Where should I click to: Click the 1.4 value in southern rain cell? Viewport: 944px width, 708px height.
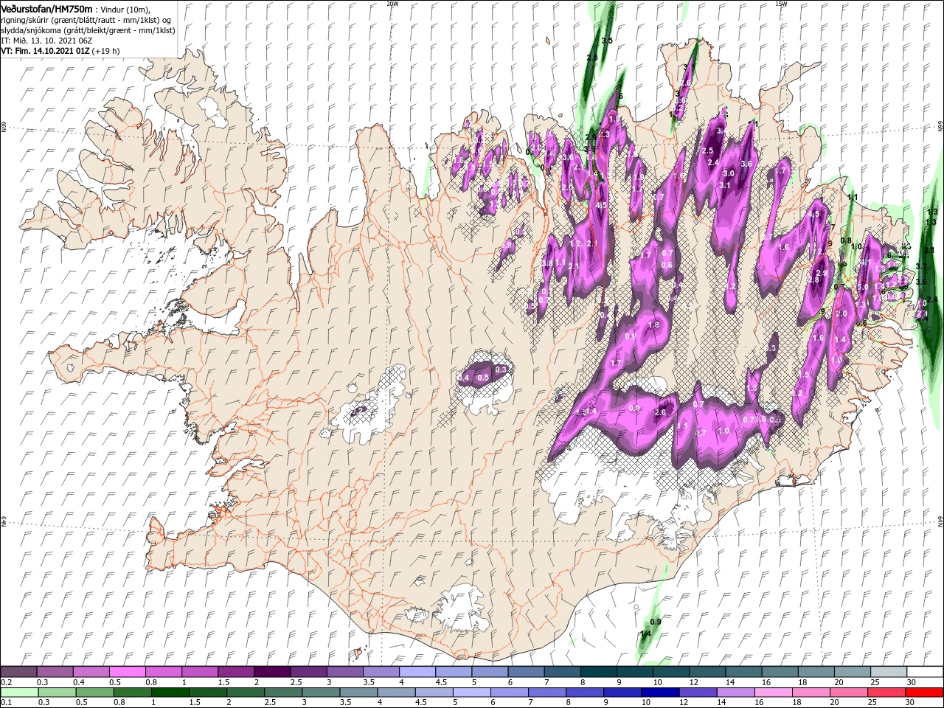(645, 634)
